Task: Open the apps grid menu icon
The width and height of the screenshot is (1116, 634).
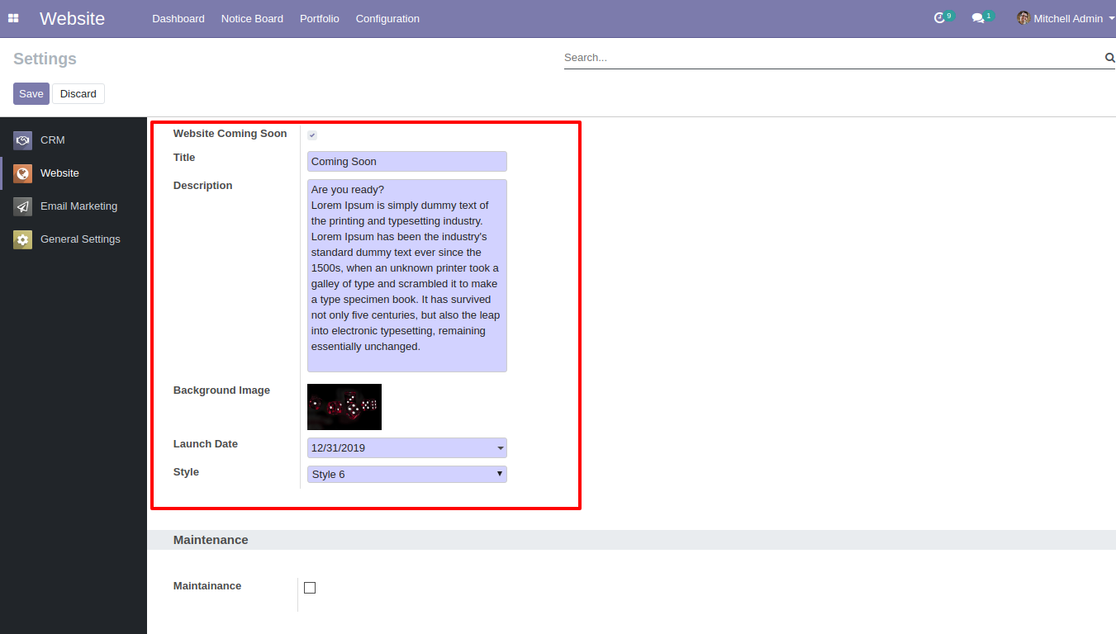Action: coord(13,18)
